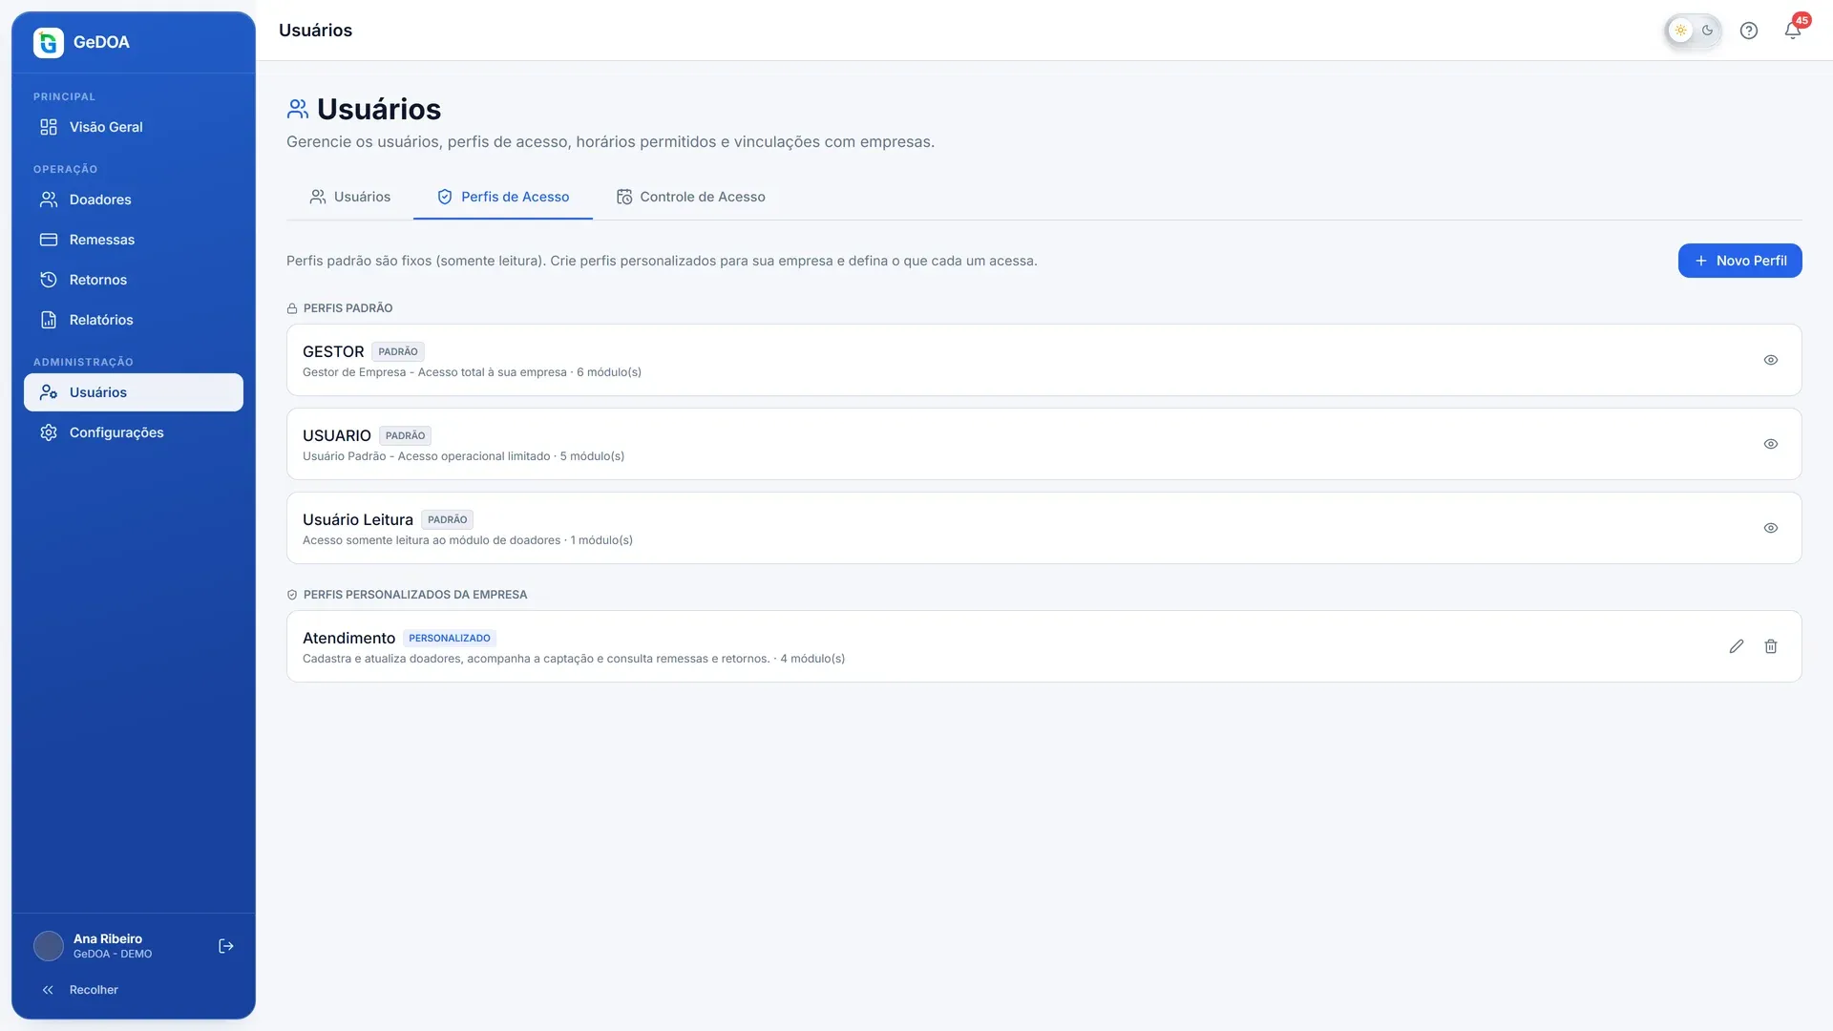View the USUARIO profile via eye icon
Screen dimensions: 1833x1031
(x=1771, y=444)
